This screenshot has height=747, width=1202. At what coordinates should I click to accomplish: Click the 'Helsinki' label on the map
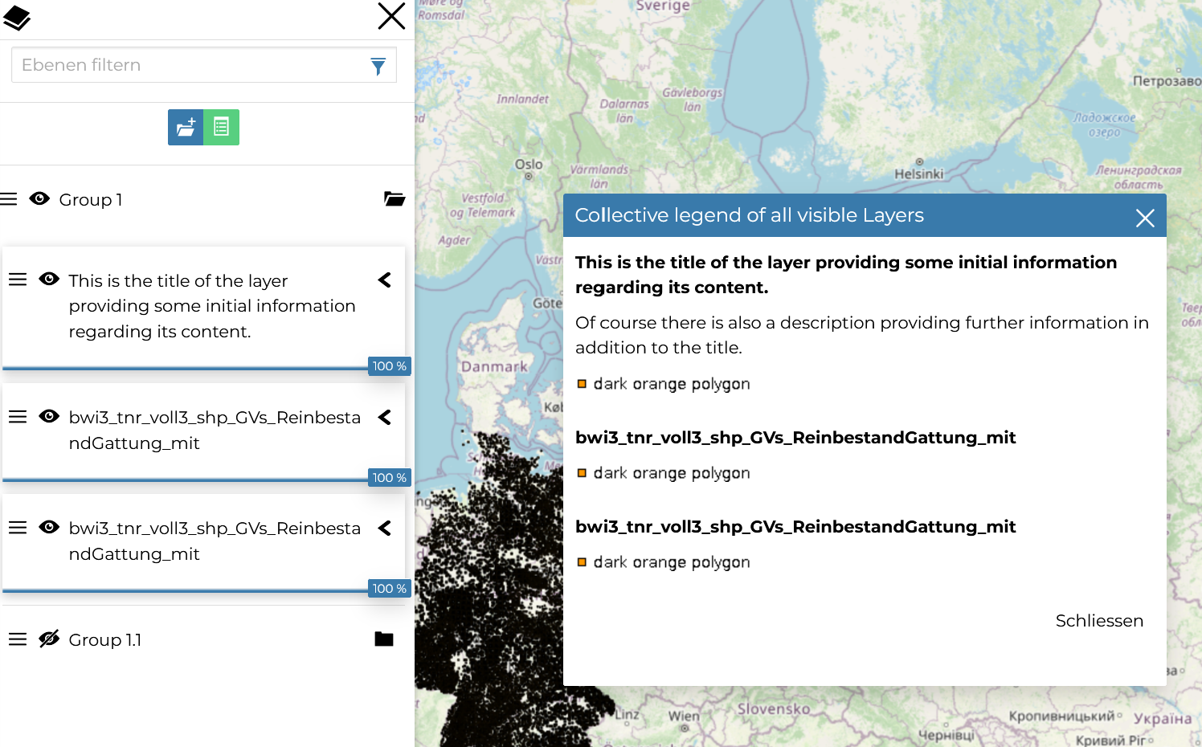(x=919, y=174)
